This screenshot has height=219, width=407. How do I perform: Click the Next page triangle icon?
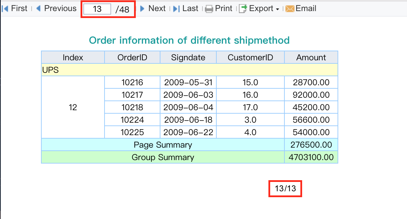(142, 9)
